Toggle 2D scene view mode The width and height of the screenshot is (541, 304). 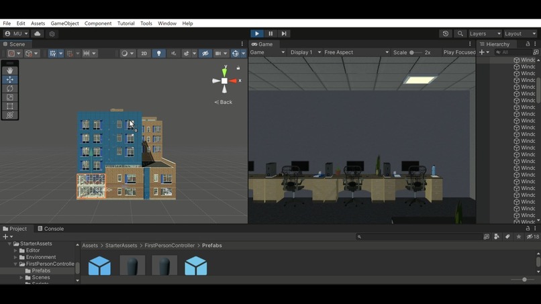144,54
